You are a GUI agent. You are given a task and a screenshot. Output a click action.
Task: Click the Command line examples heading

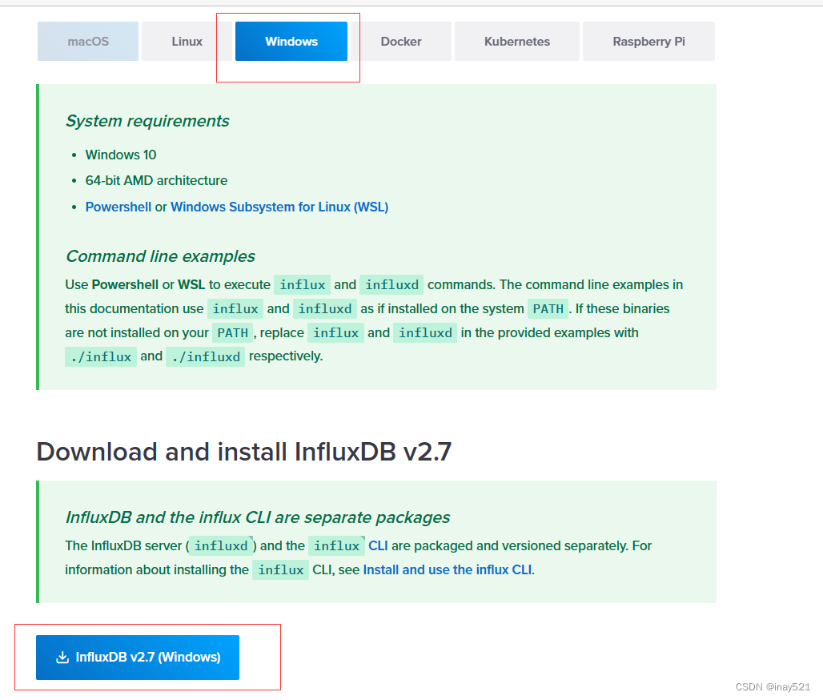pyautogui.click(x=160, y=256)
